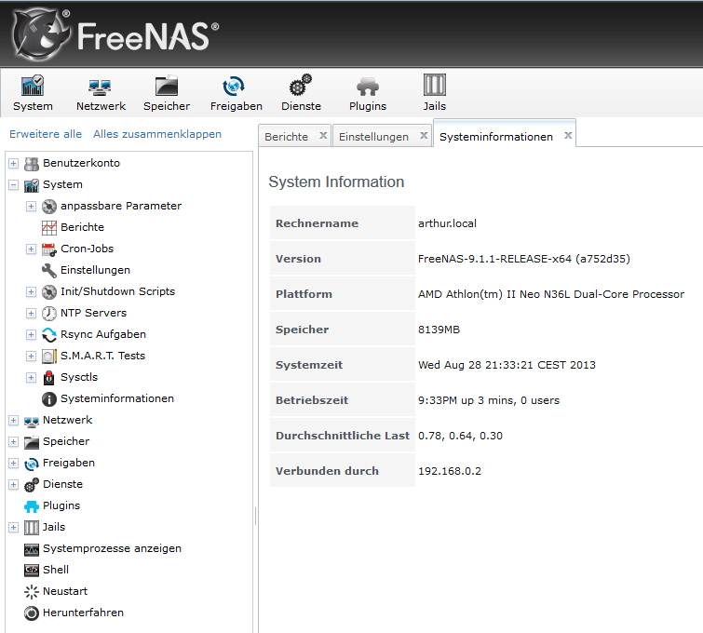
Task: Expand the anpassbare Parameter node
Action: (x=31, y=207)
